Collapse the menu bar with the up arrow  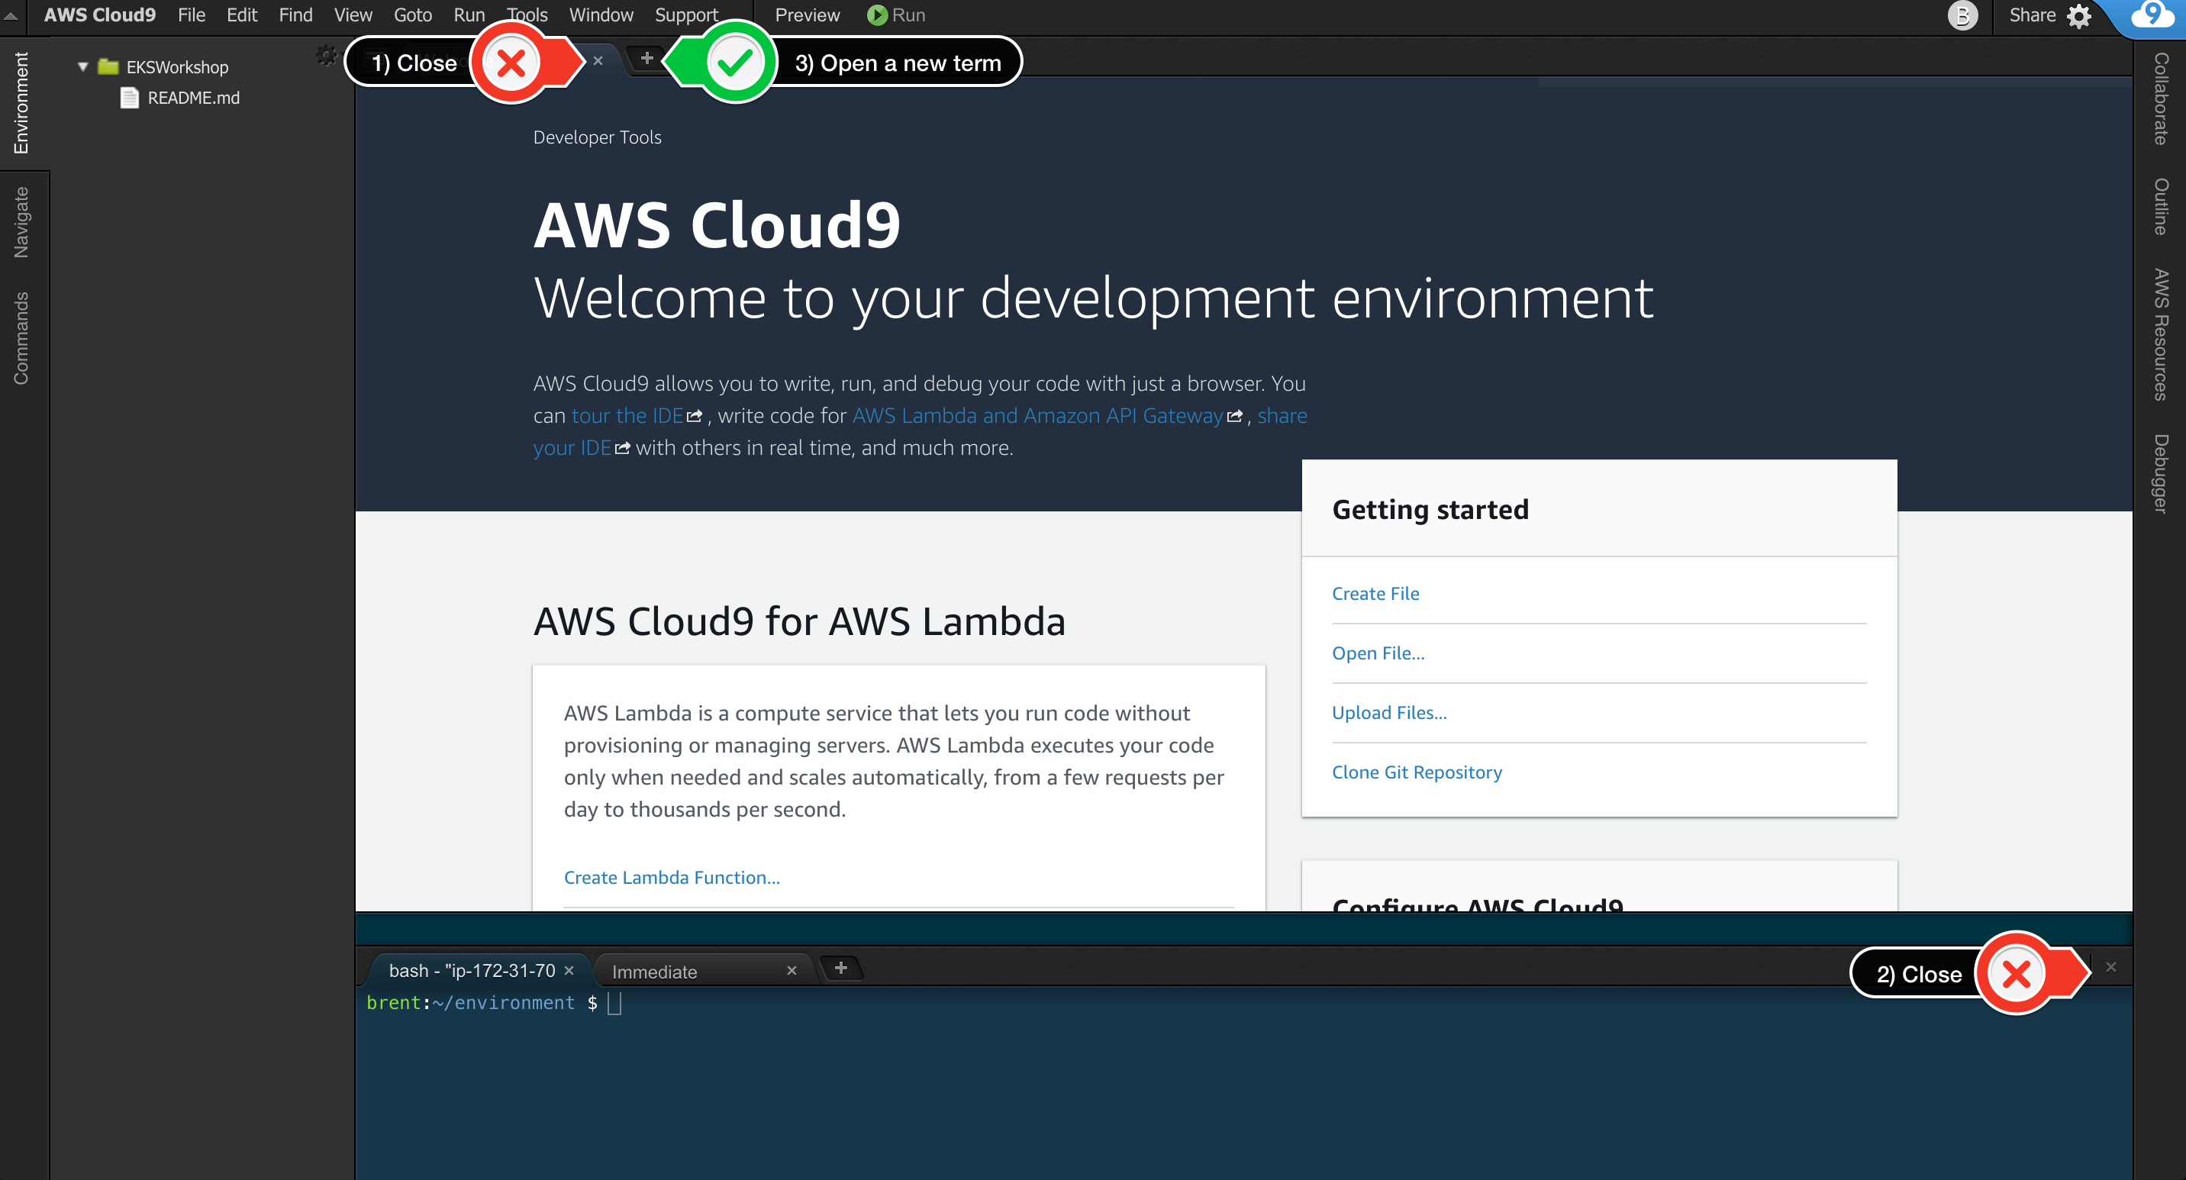click(11, 15)
